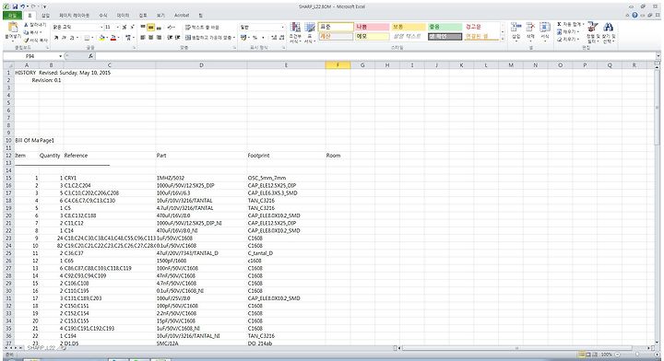Image resolution: width=664 pixels, height=361 pixels.
Task: Click the Save icon in quick access toolbar
Action: (x=16, y=6)
